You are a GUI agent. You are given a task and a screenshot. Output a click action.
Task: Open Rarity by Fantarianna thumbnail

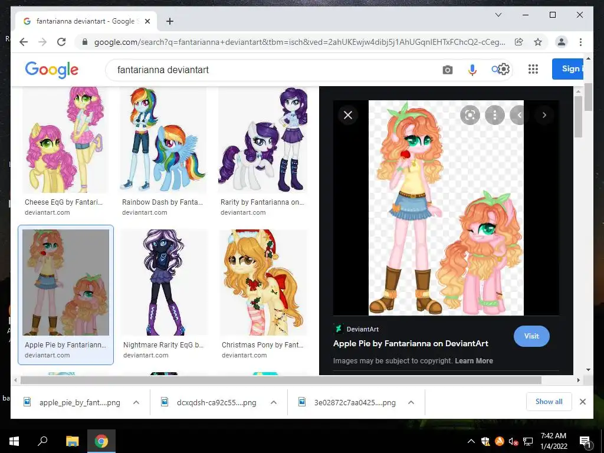[x=262, y=140]
